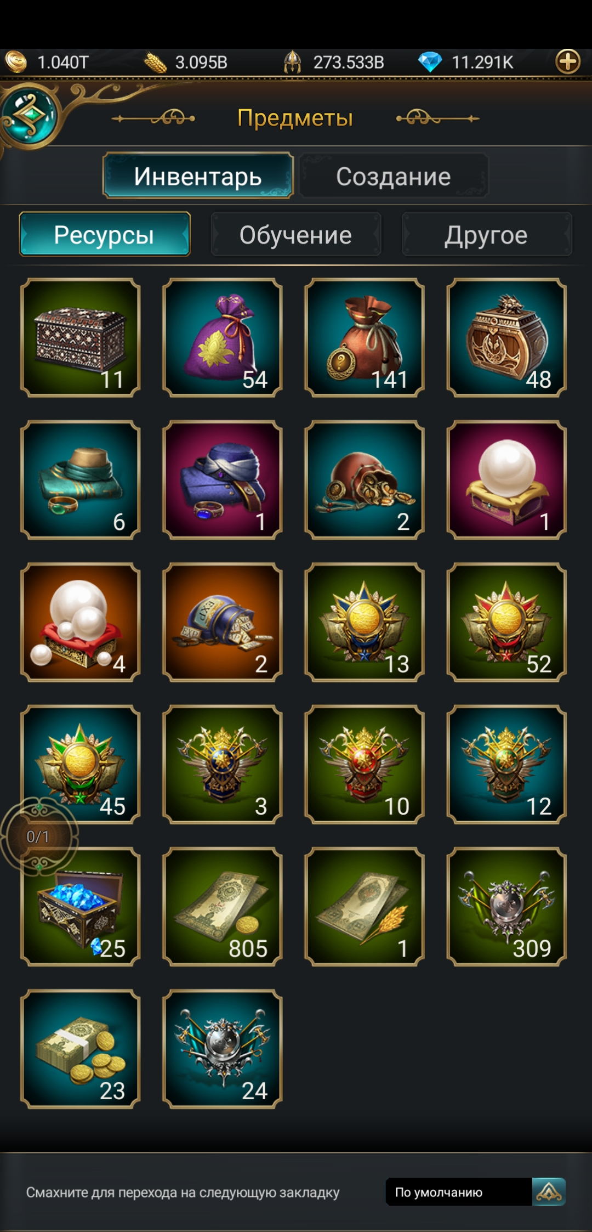Tap the floating 0/1 quest badge
592x1232 pixels.
pyautogui.click(x=38, y=837)
